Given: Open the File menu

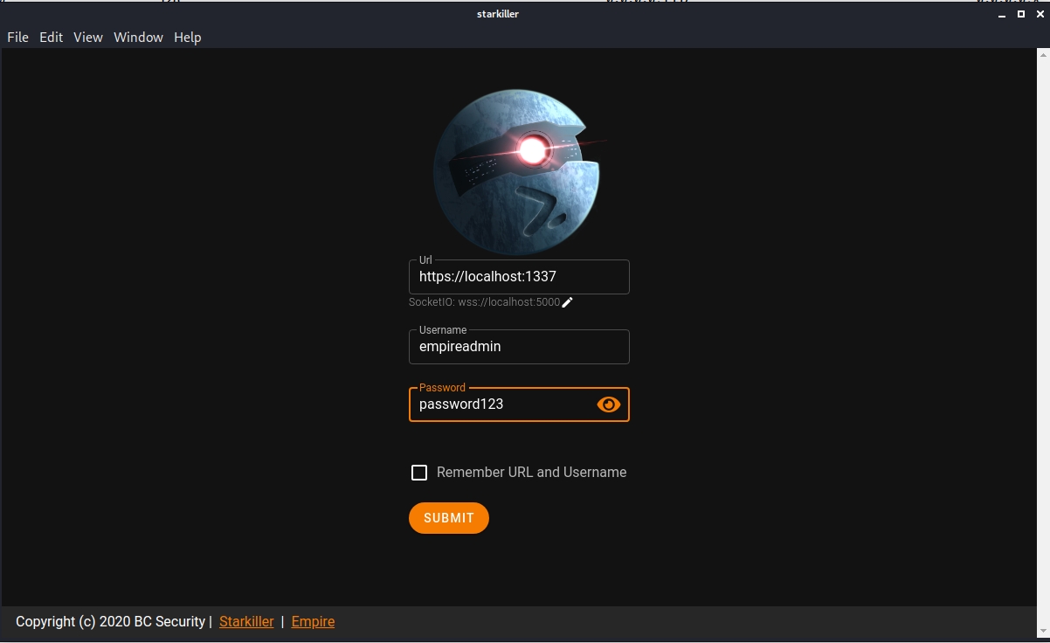Looking at the screenshot, I should 17,38.
